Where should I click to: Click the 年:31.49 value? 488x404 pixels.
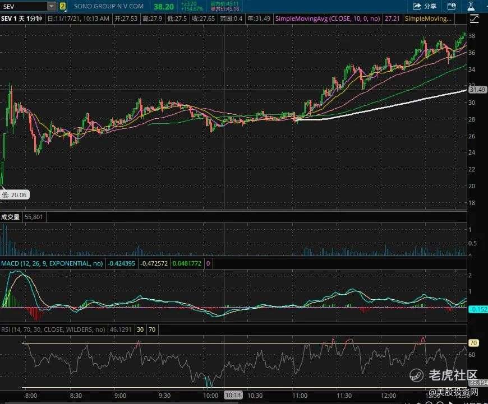point(259,18)
